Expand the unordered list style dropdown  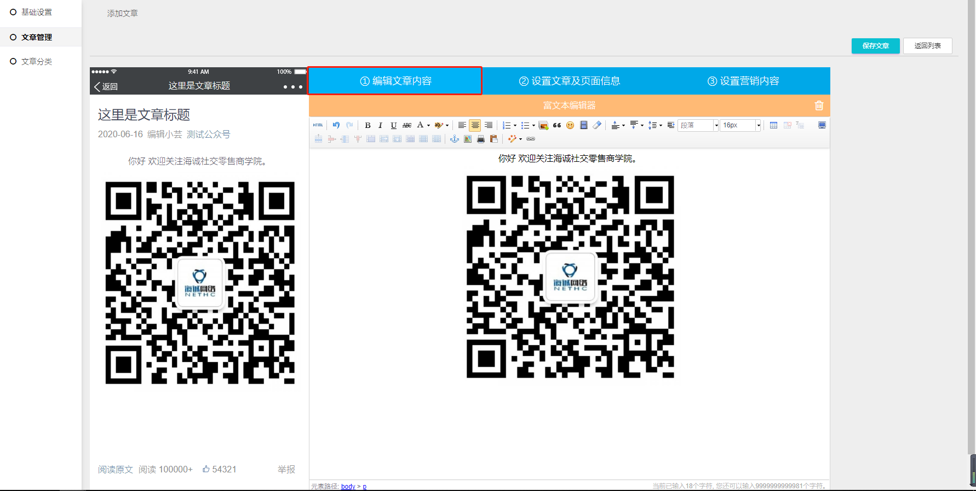pyautogui.click(x=533, y=126)
